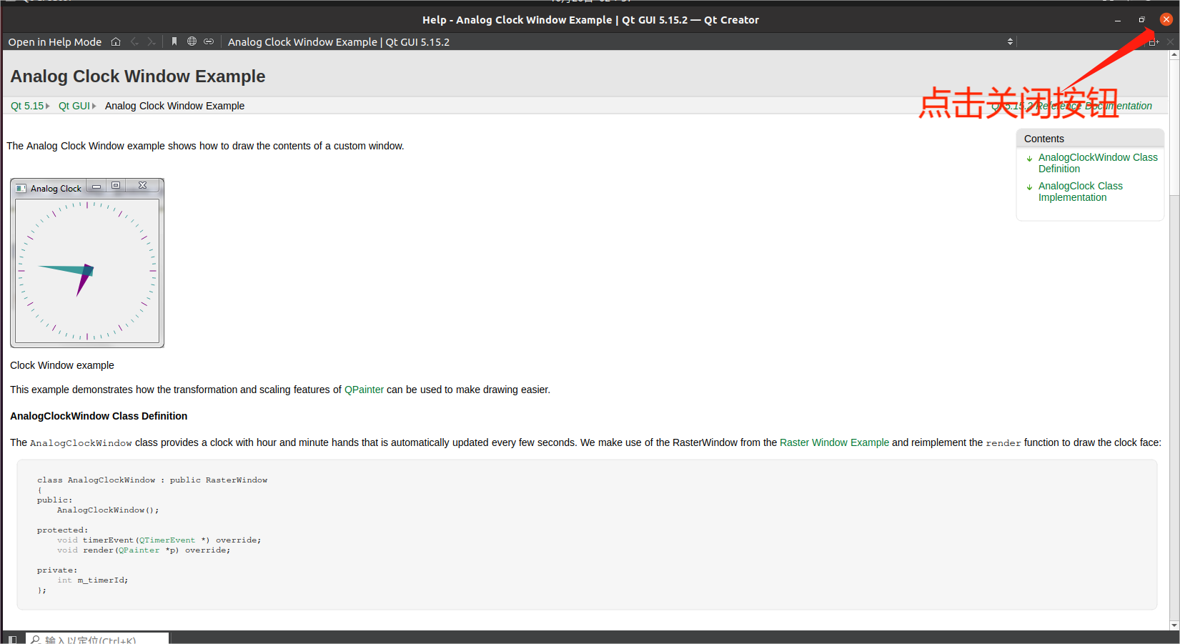Image resolution: width=1180 pixels, height=644 pixels.
Task: Click the Analog Clock Window Example heading
Action: click(138, 76)
